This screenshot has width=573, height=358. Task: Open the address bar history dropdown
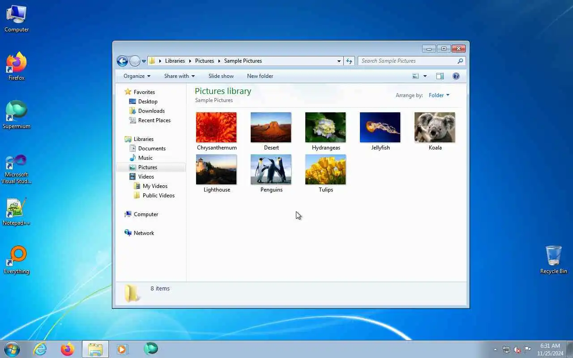click(339, 61)
